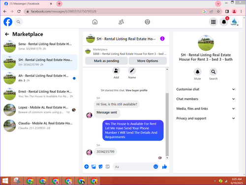Toggle the browser side panel icon
The image size is (246, 185).
227,11
